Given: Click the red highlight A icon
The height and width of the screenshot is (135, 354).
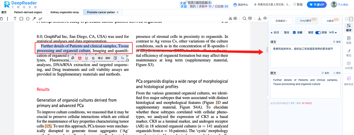Looking at the screenshot, I should coord(80,58).
